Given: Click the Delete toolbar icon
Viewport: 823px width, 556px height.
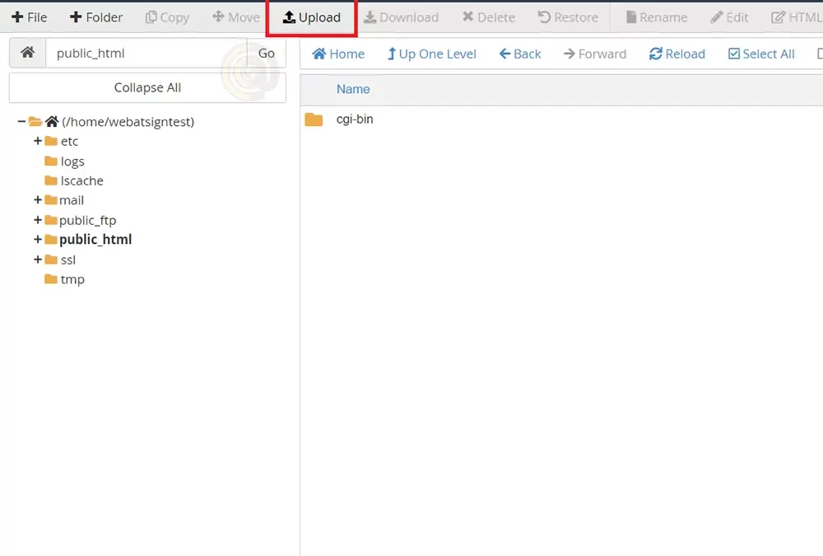Looking at the screenshot, I should click(488, 17).
